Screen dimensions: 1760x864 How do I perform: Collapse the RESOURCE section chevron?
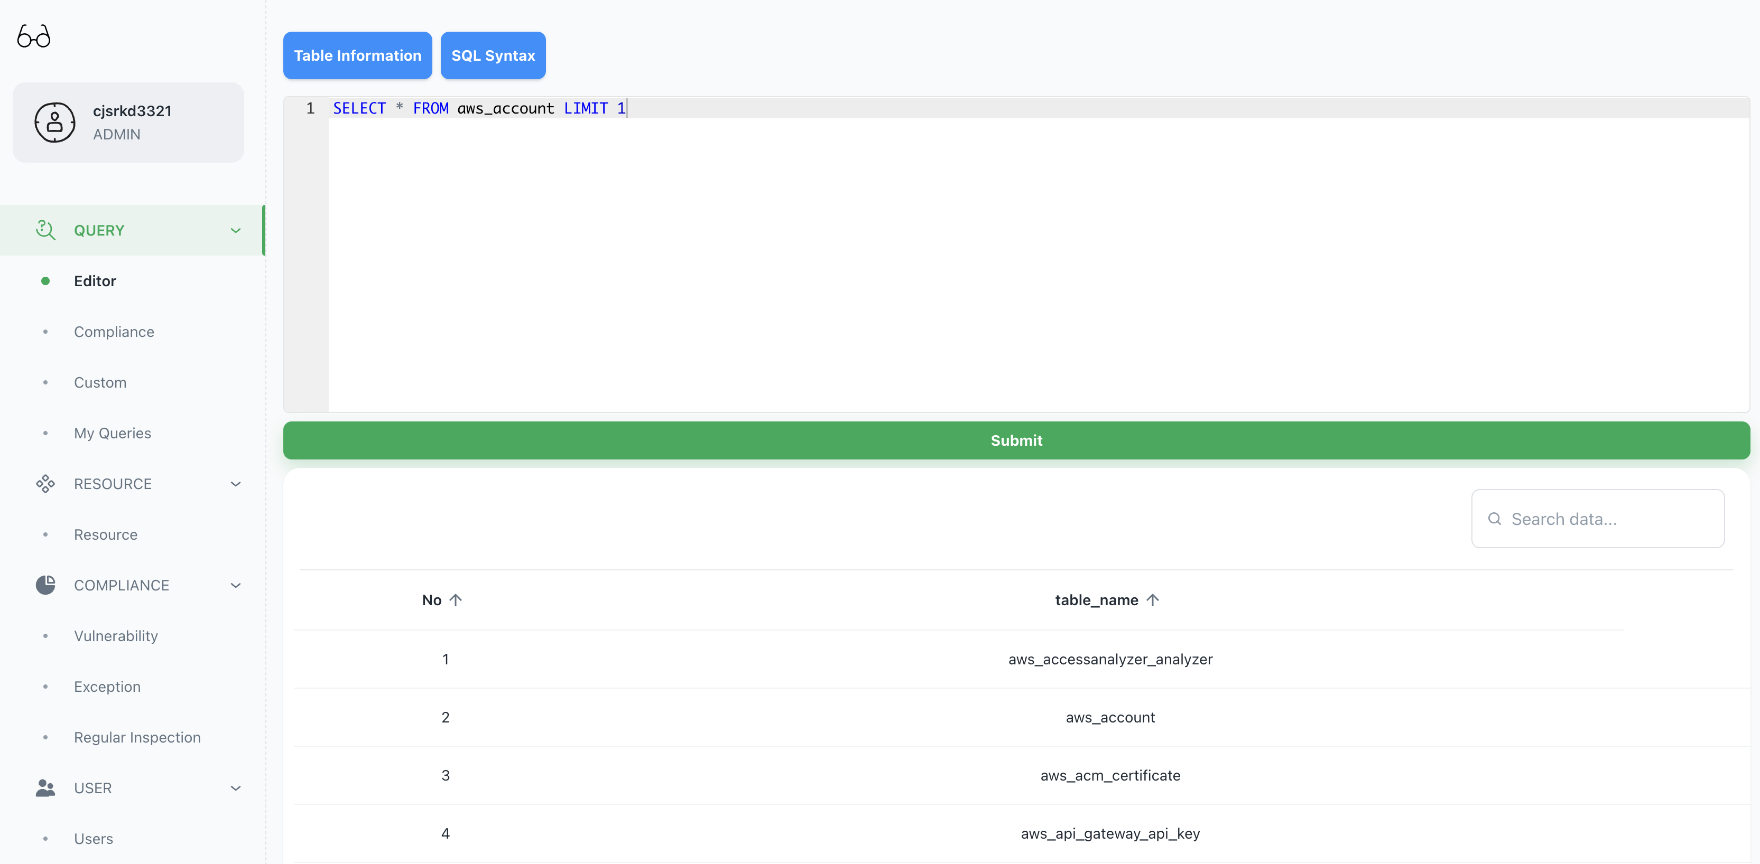236,484
